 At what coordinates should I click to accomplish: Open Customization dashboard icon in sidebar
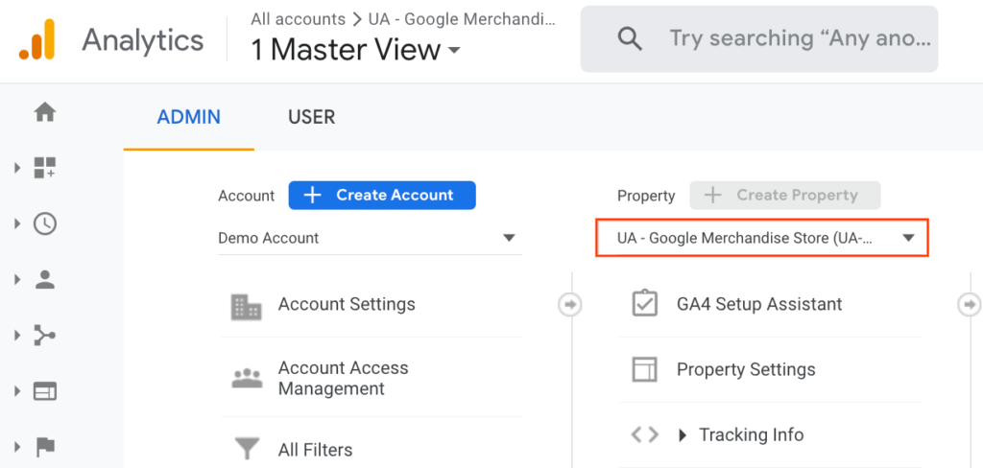(45, 169)
